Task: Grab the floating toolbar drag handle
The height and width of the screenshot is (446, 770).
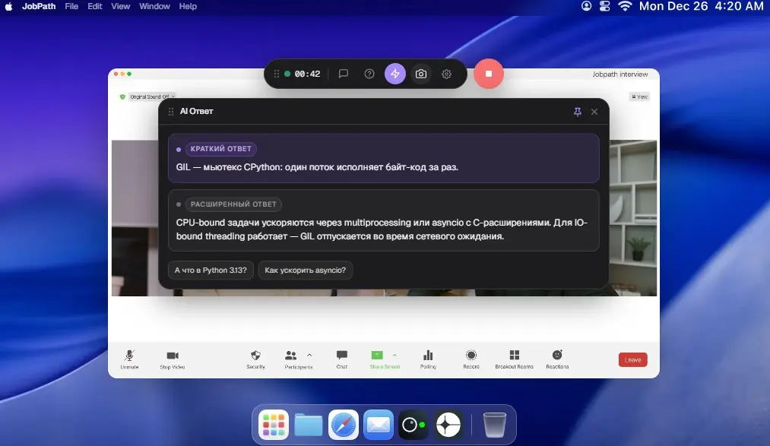Action: click(277, 74)
